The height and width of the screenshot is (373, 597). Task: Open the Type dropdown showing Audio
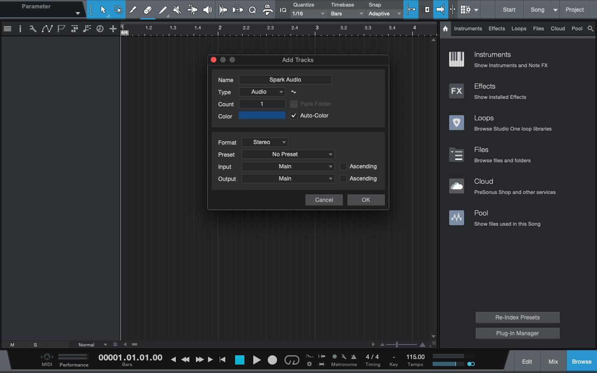coord(262,92)
